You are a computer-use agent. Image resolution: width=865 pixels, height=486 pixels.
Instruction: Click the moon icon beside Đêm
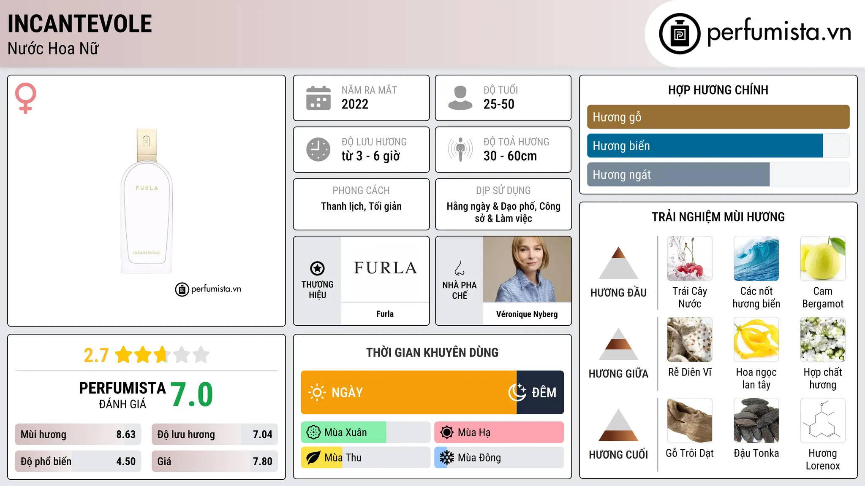[x=517, y=392]
